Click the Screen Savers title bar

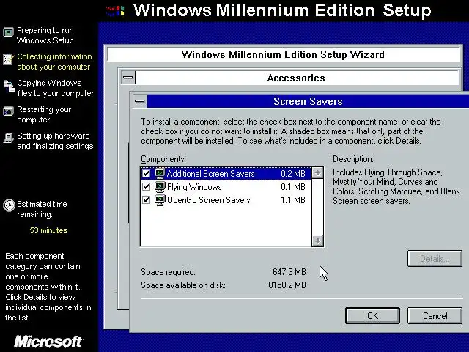click(308, 101)
